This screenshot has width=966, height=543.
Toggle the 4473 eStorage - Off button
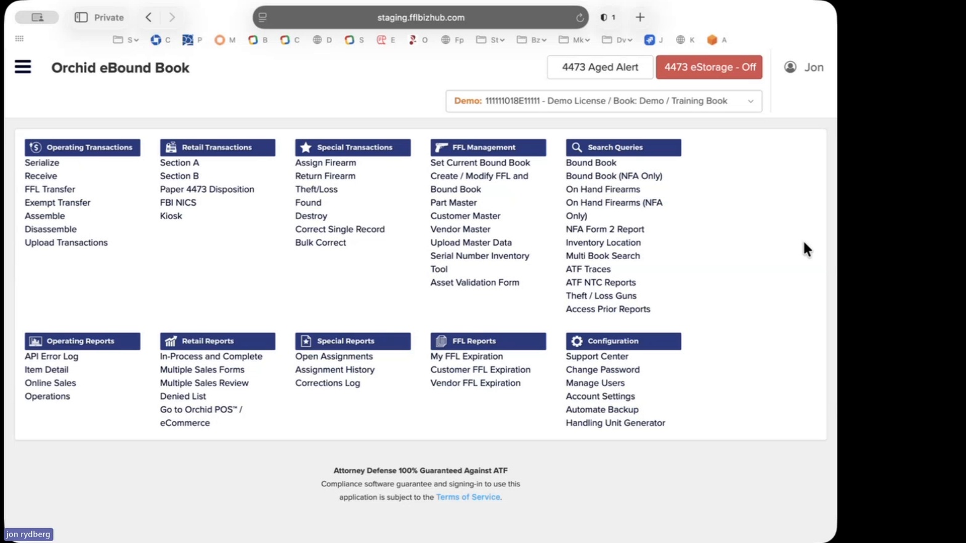(x=709, y=67)
